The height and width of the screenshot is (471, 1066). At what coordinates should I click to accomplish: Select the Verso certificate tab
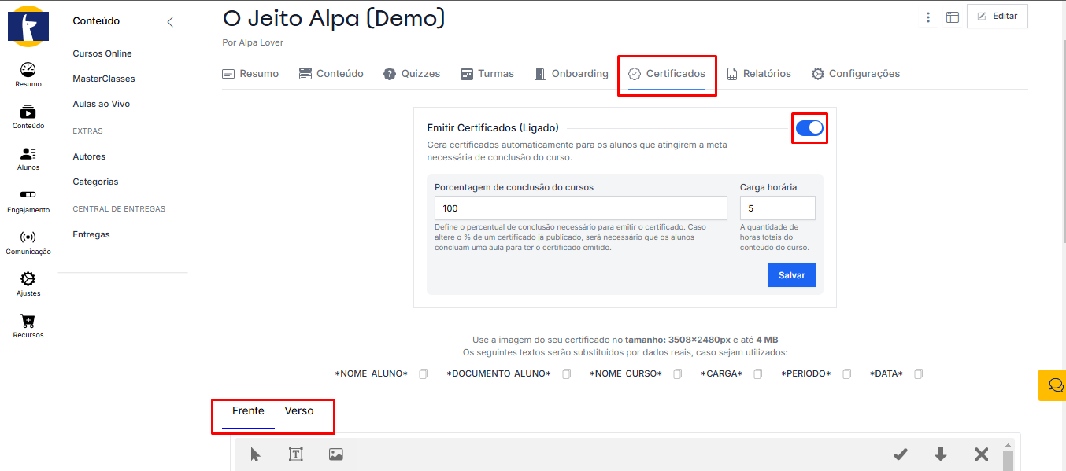(299, 411)
